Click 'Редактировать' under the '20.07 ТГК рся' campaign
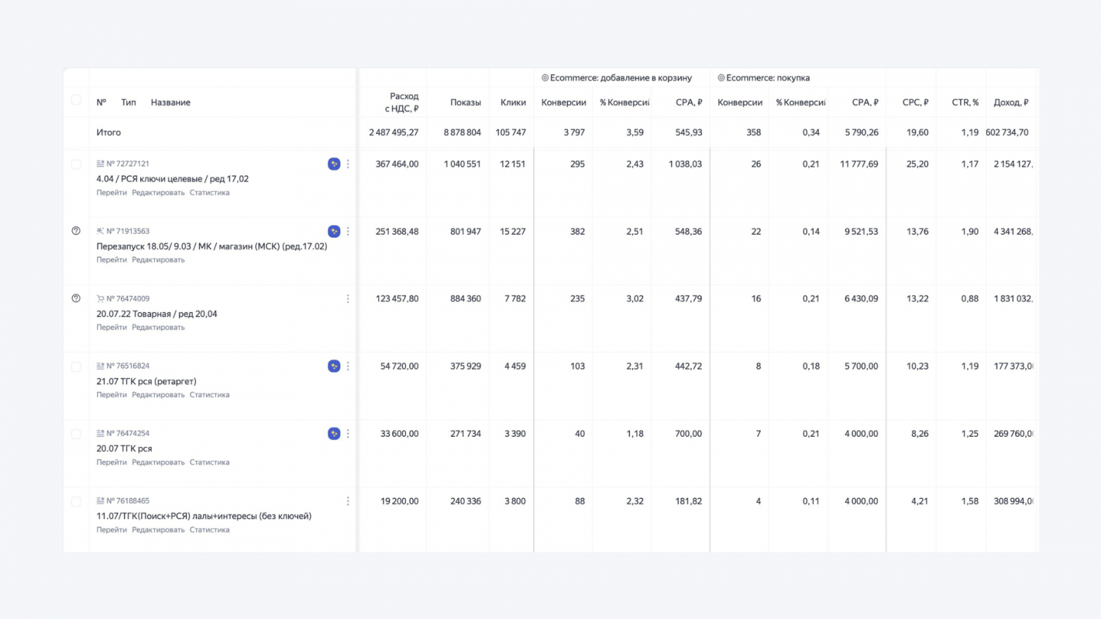Screen dimensions: 1101x619 tap(158, 462)
